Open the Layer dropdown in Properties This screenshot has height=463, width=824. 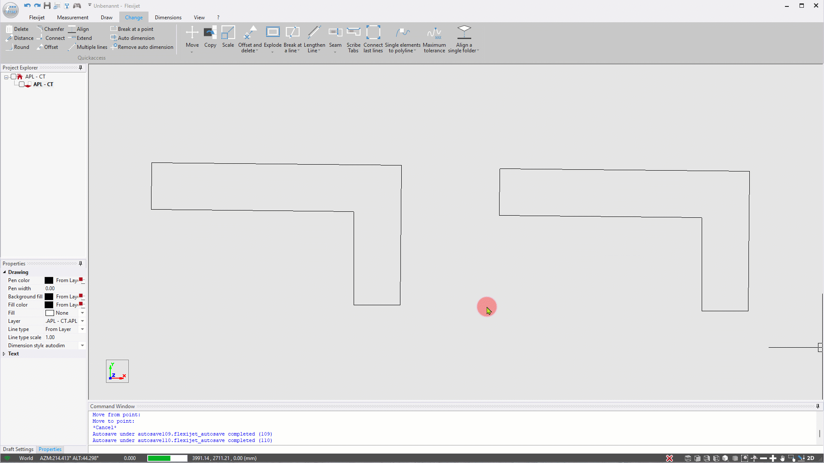point(82,321)
